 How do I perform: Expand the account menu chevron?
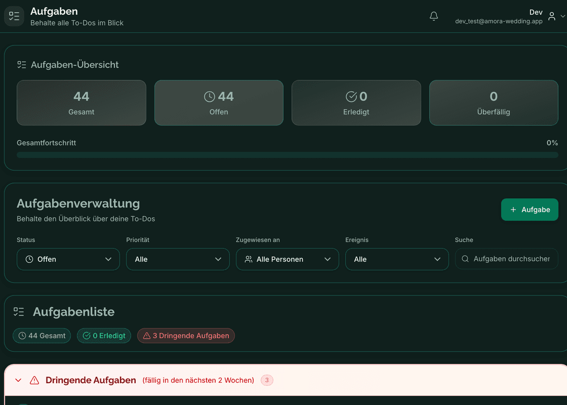click(x=562, y=16)
